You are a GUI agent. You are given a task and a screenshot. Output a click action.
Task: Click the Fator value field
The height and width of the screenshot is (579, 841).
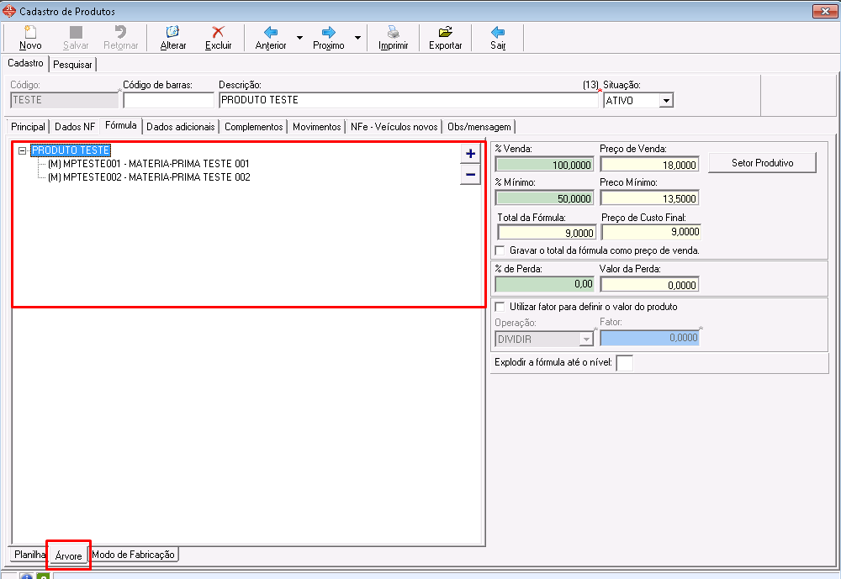(649, 338)
